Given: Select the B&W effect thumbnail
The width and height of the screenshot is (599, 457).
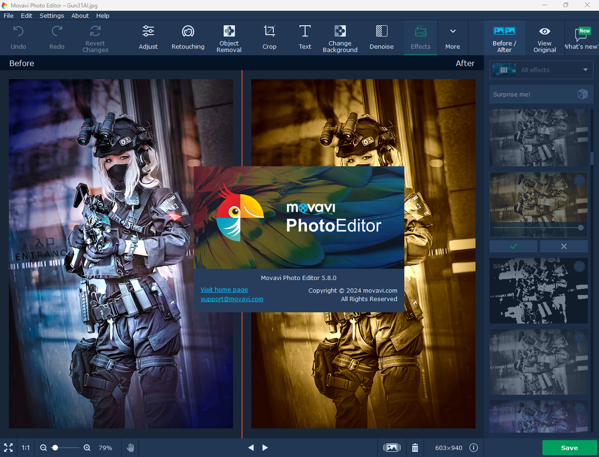Looking at the screenshot, I should [x=538, y=291].
